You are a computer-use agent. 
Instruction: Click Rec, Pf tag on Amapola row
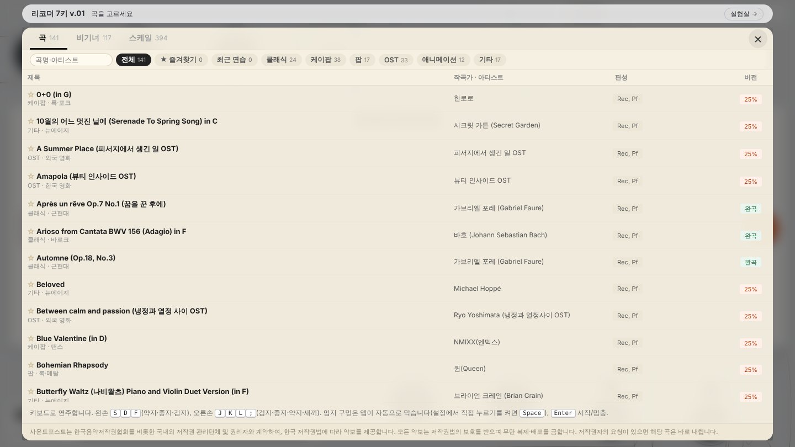point(627,181)
